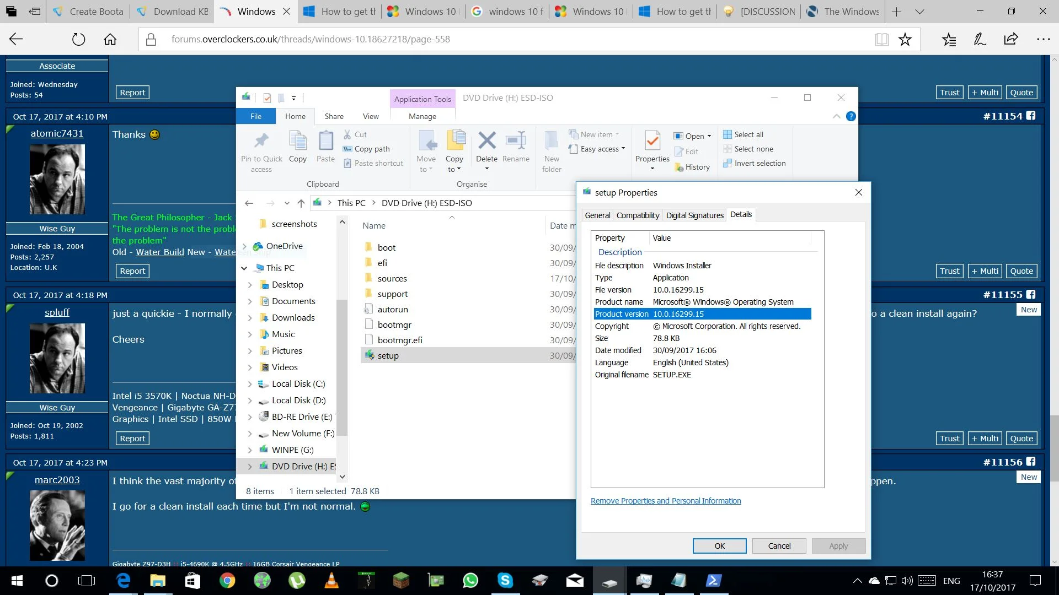Switch to the Compatibility tab
This screenshot has width=1059, height=595.
[x=638, y=215]
